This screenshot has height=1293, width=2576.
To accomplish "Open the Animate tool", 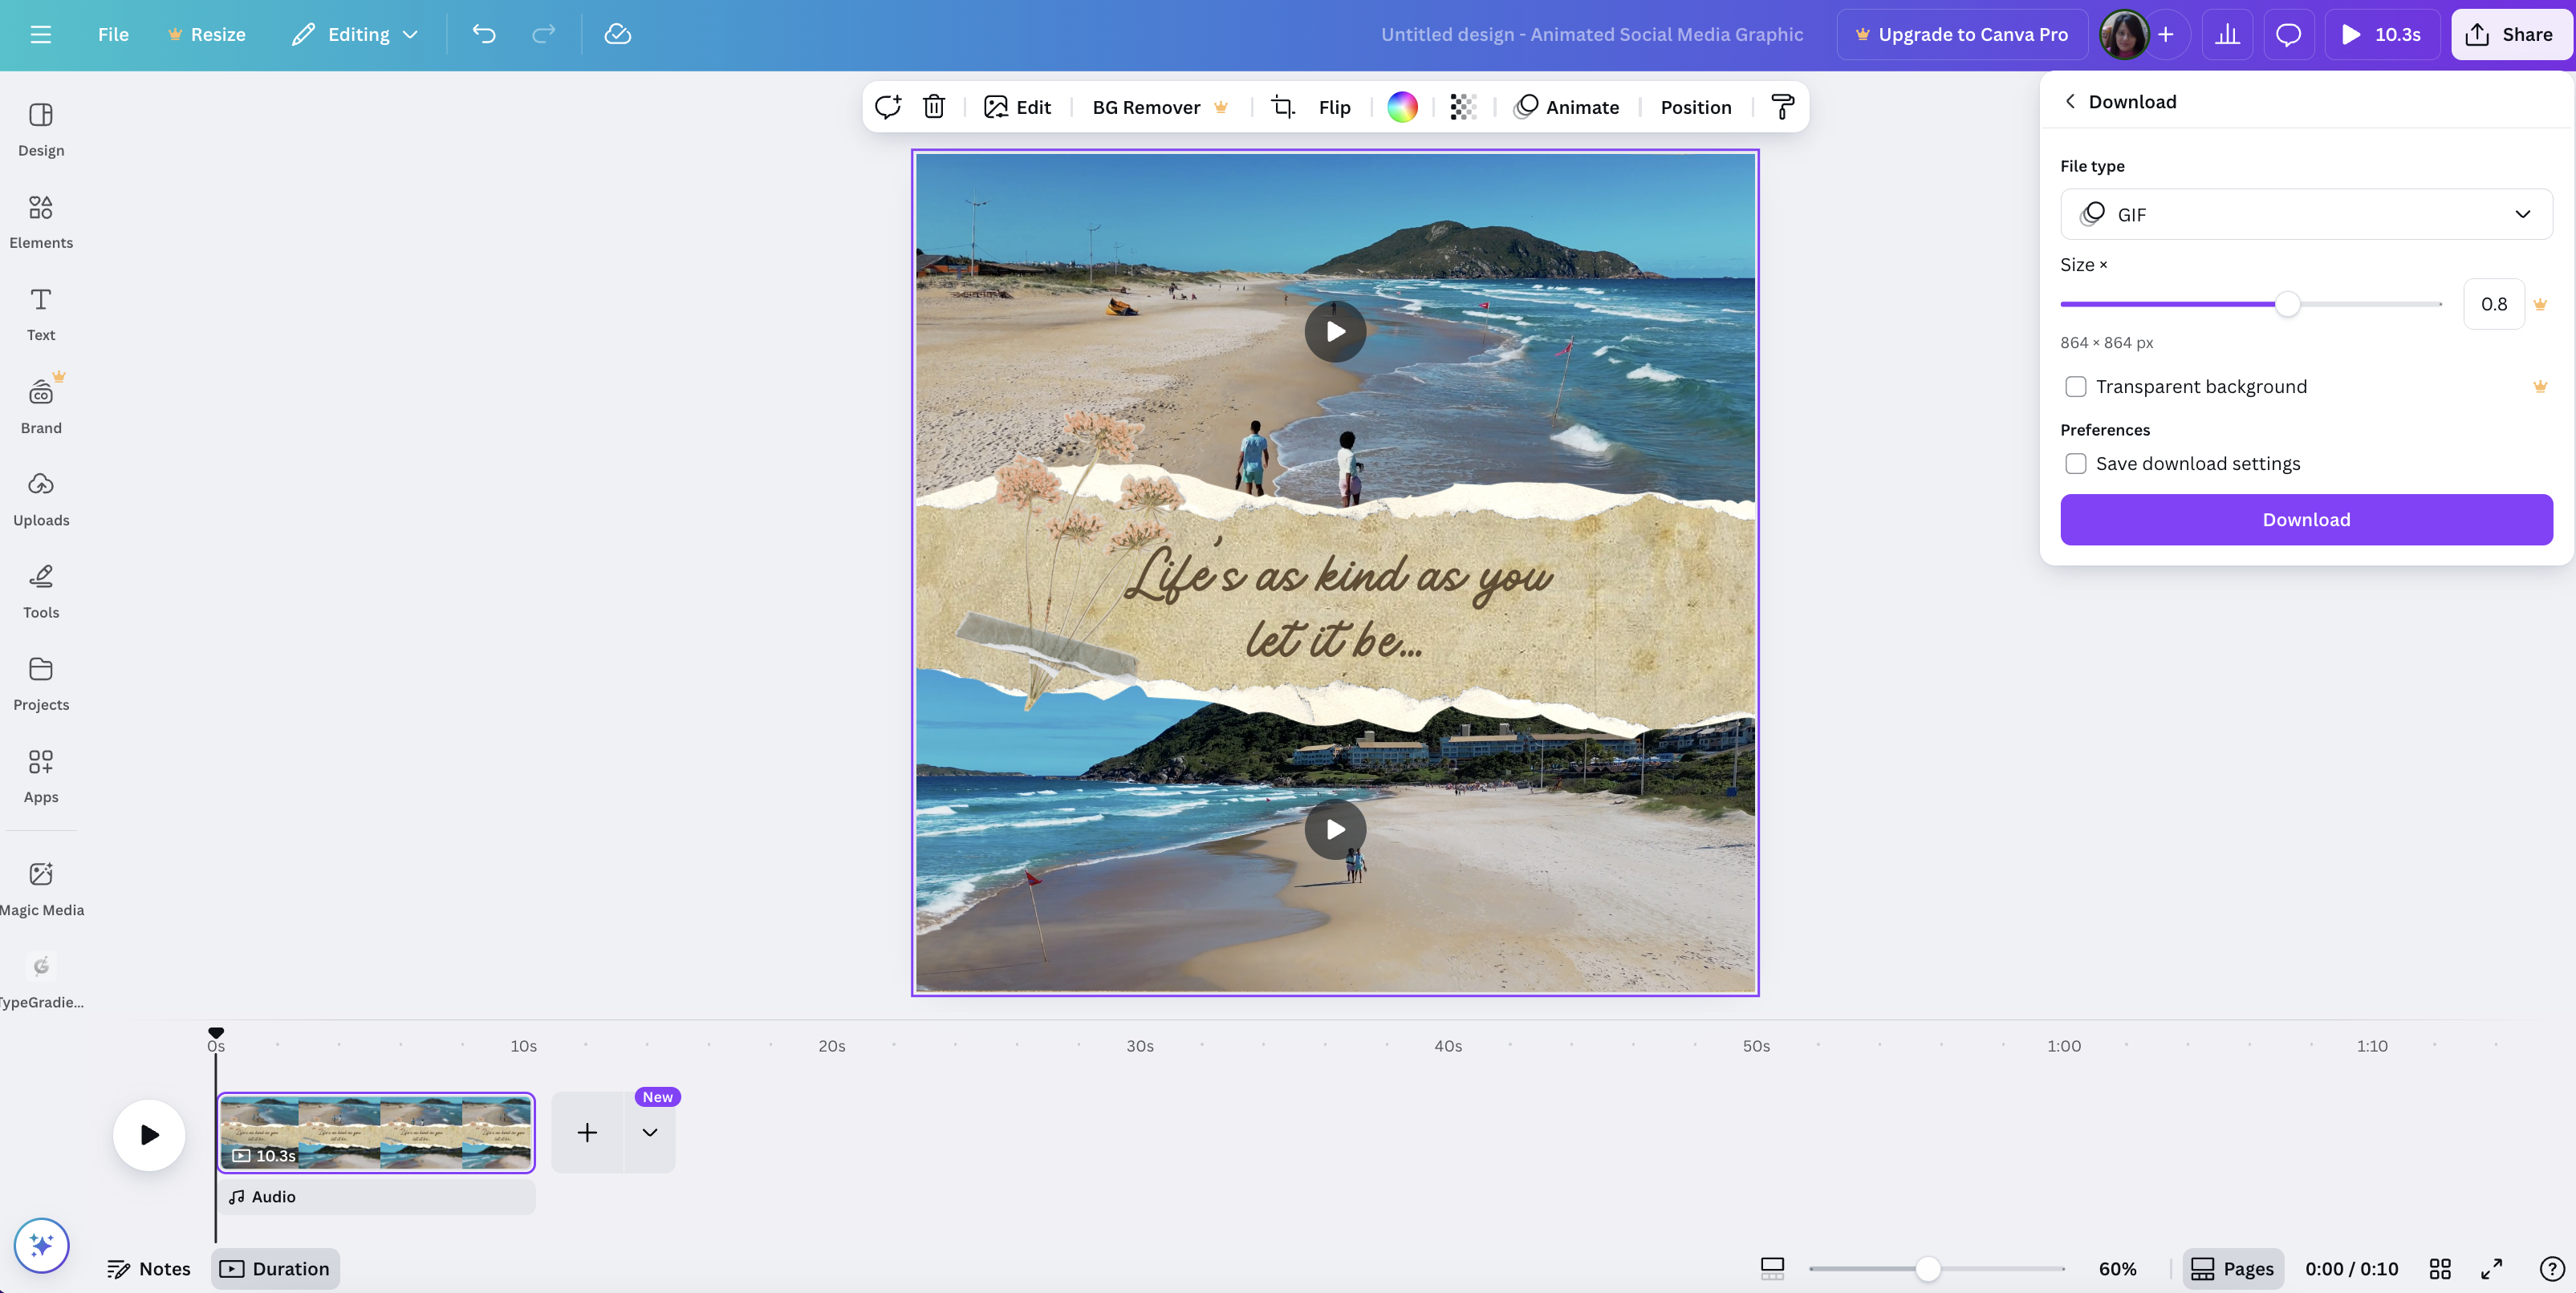I will 1567,107.
